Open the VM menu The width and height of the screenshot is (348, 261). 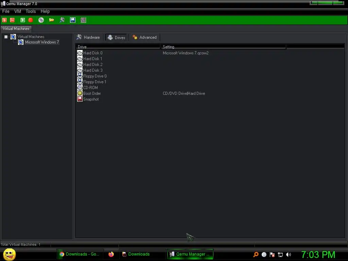point(18,11)
